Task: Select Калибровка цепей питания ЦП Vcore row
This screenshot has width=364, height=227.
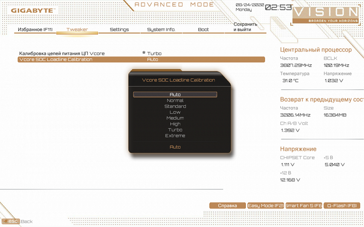Action: 141,53
